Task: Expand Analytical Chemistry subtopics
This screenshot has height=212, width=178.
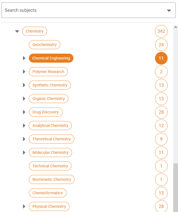Action: tap(24, 126)
